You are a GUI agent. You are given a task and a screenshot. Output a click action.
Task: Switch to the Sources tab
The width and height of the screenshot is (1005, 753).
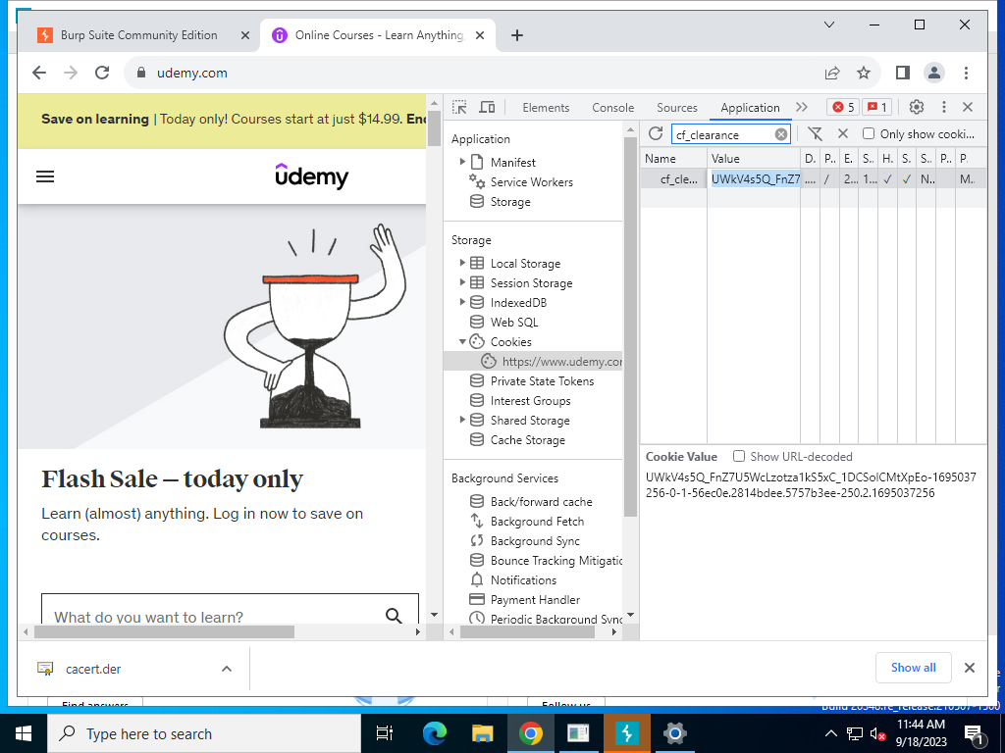tap(677, 108)
